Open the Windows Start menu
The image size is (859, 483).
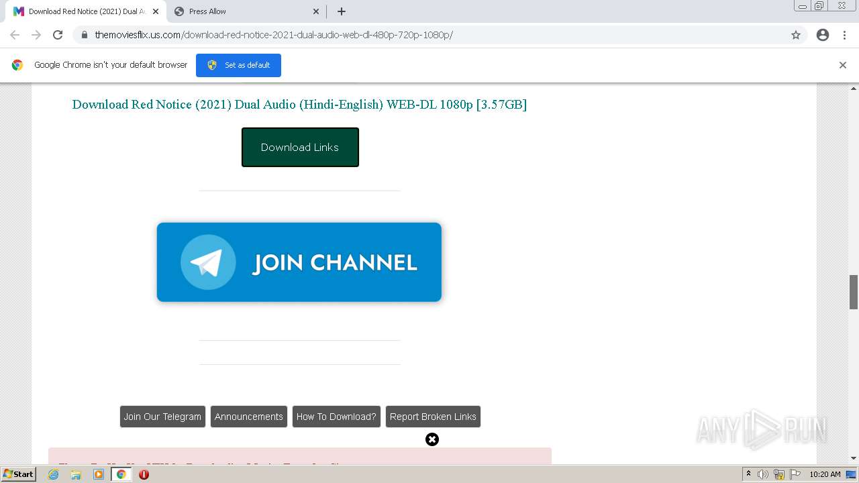(x=18, y=474)
